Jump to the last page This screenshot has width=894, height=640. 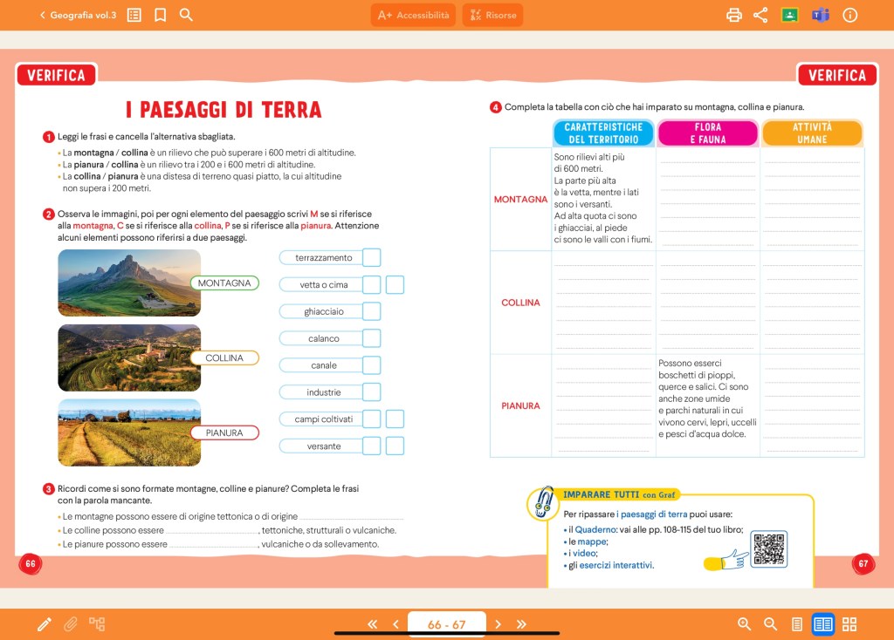pos(522,624)
